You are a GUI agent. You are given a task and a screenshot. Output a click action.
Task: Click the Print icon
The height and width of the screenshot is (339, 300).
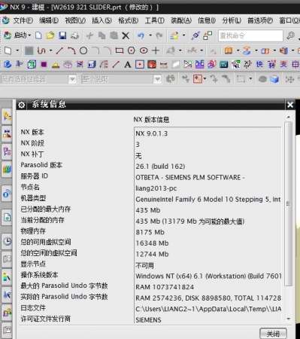pos(74,35)
